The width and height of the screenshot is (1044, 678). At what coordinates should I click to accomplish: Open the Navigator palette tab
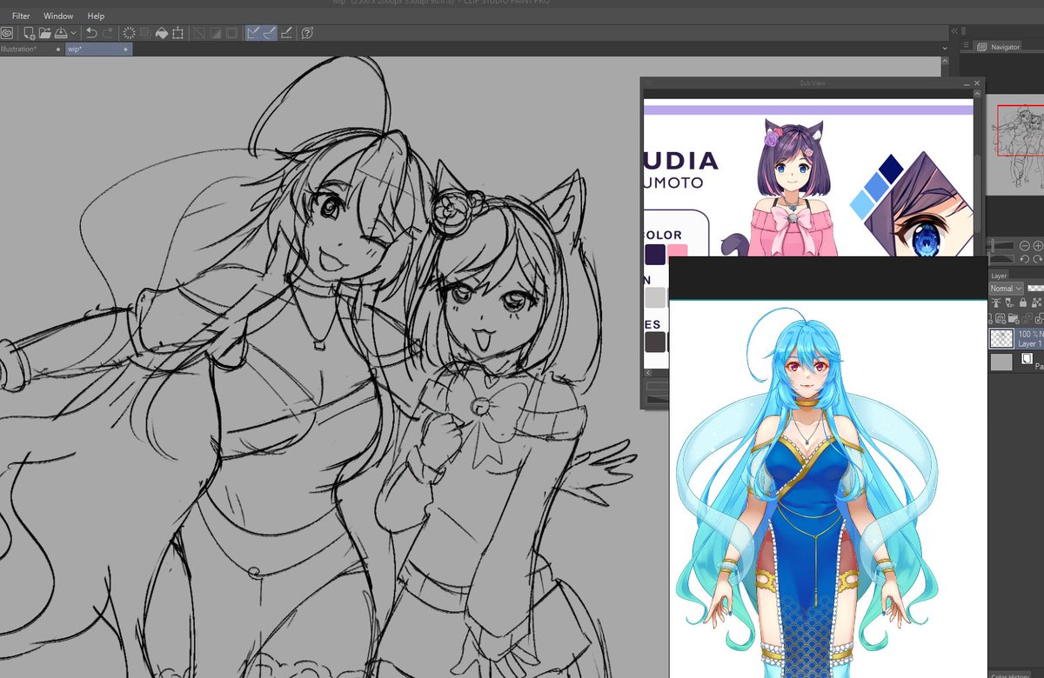point(999,47)
